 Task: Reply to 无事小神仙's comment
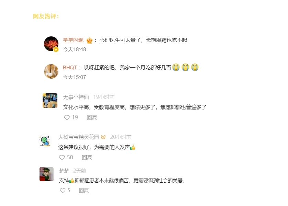tap(92, 117)
